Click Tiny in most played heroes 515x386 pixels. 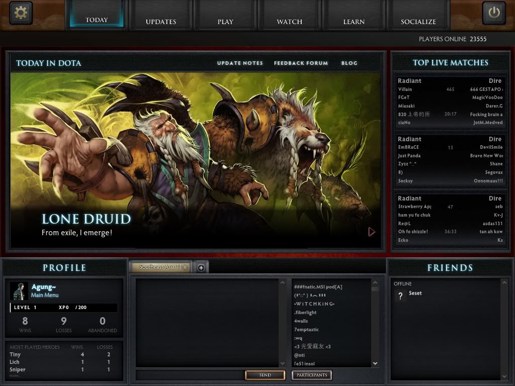[15, 354]
